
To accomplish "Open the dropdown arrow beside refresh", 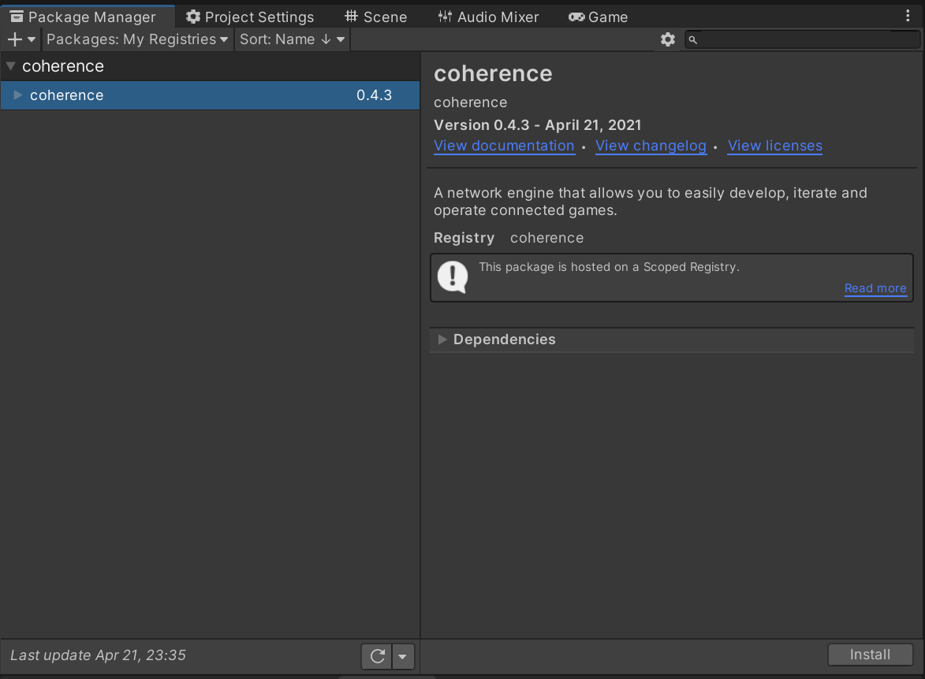I will coord(402,656).
